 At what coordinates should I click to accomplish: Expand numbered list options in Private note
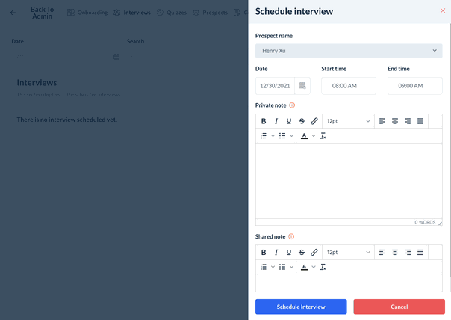coord(273,136)
